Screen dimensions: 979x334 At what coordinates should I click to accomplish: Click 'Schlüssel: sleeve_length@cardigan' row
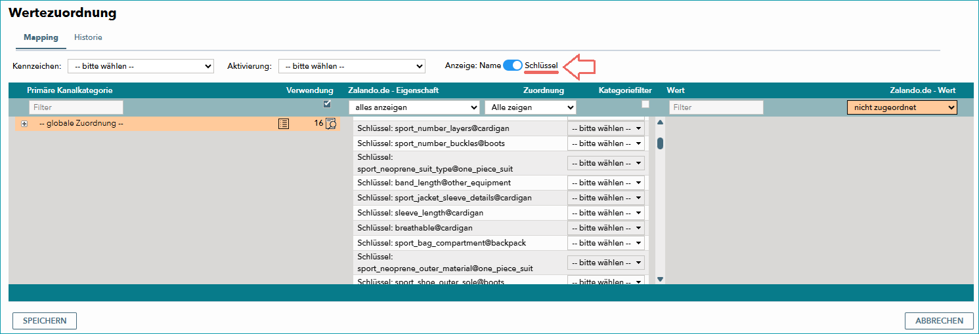pos(420,213)
